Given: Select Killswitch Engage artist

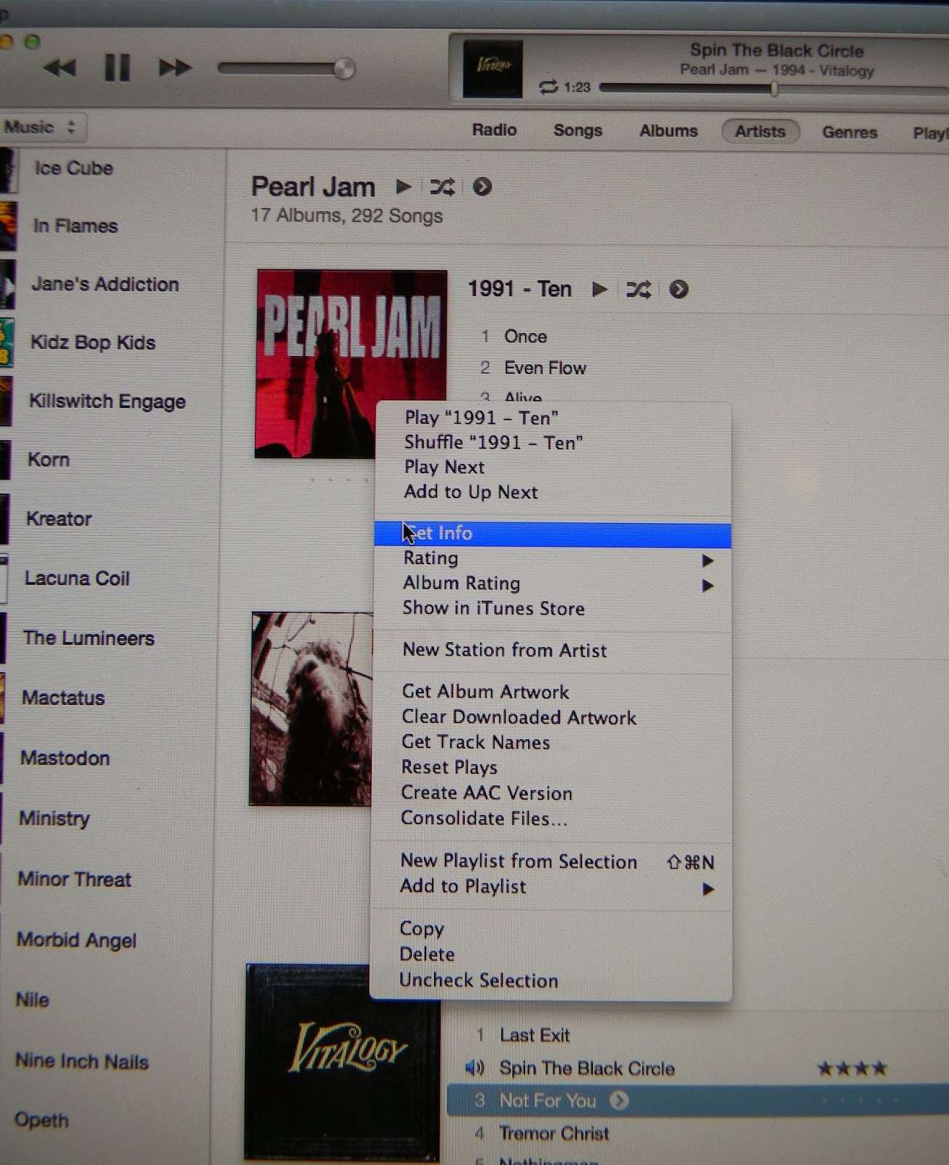Looking at the screenshot, I should click(107, 401).
